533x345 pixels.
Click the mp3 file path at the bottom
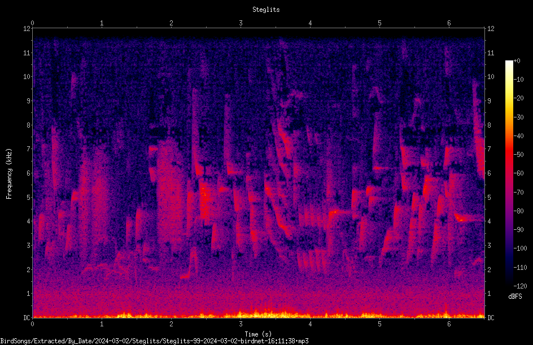(154, 341)
